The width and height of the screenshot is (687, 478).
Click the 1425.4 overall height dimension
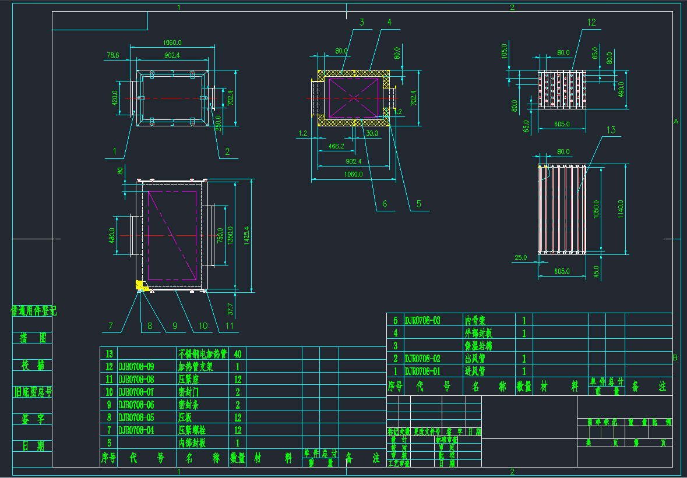pyautogui.click(x=247, y=235)
